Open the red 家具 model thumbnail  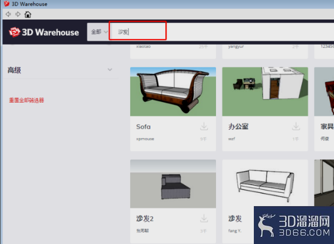pyautogui.click(x=324, y=91)
